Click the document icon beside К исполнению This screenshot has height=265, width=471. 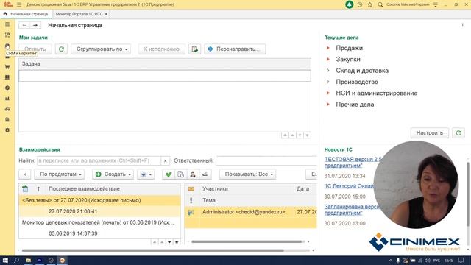coord(194,49)
